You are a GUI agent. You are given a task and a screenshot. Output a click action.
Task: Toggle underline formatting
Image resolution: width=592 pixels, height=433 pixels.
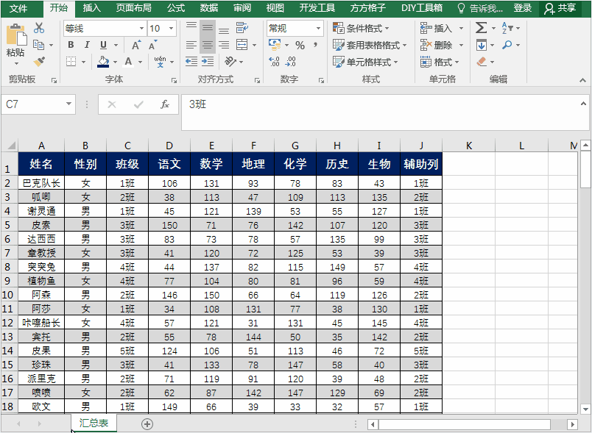(x=103, y=46)
